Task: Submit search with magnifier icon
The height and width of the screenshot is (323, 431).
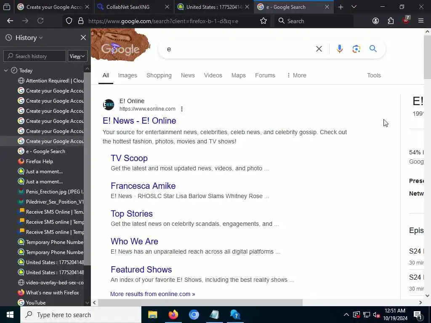Action: 373,49
